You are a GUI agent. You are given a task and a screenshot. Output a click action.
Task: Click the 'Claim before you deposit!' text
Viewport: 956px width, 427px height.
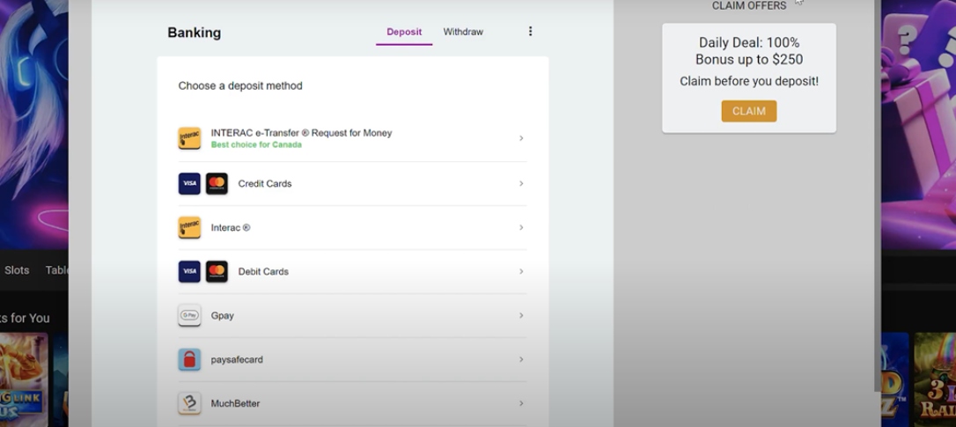tap(749, 81)
